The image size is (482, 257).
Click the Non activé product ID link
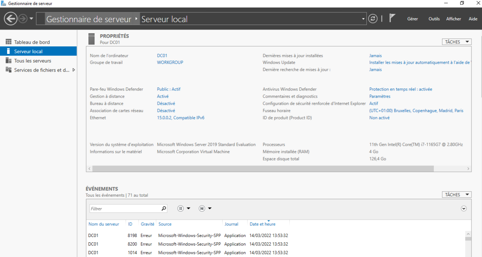tap(379, 118)
